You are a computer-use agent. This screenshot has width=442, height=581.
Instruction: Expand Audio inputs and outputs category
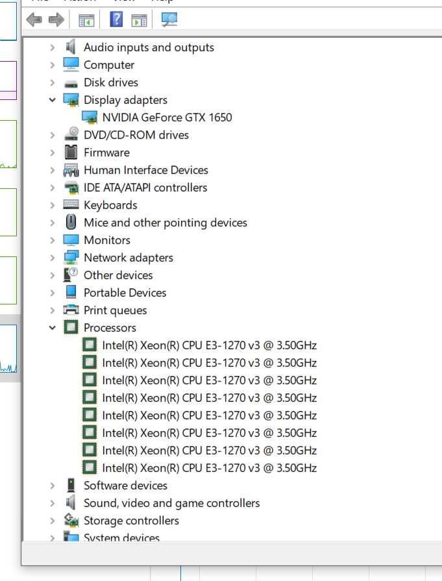point(52,47)
